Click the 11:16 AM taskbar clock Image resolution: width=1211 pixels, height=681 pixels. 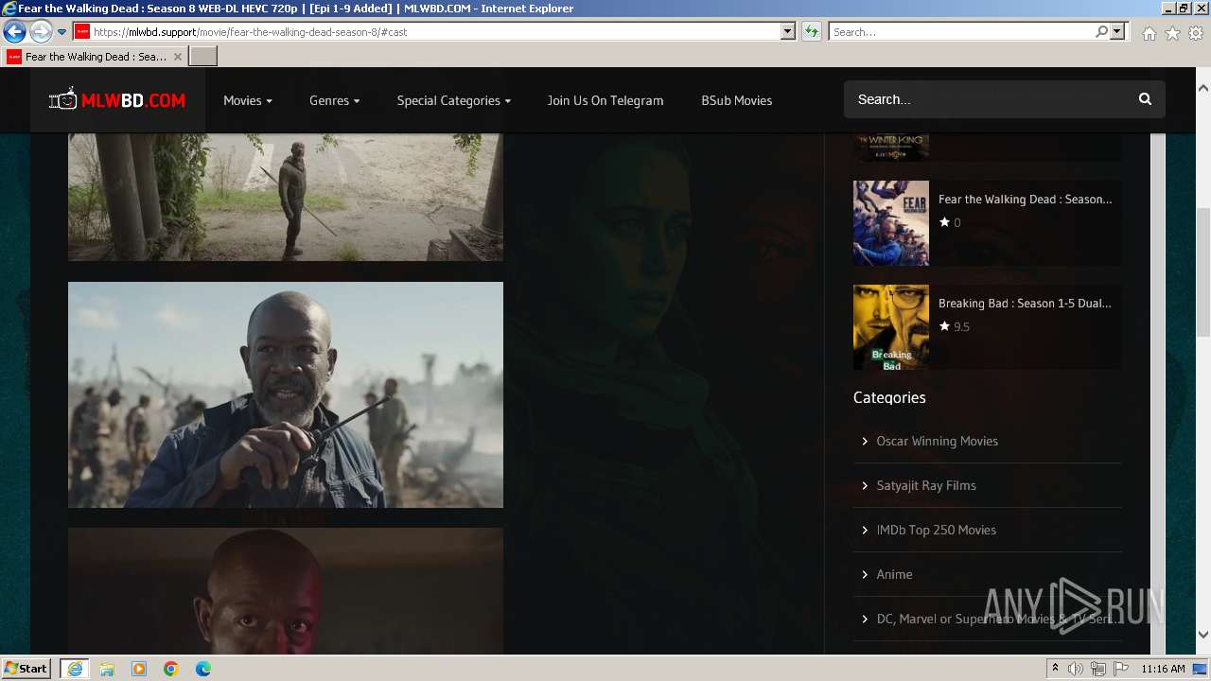click(x=1163, y=669)
